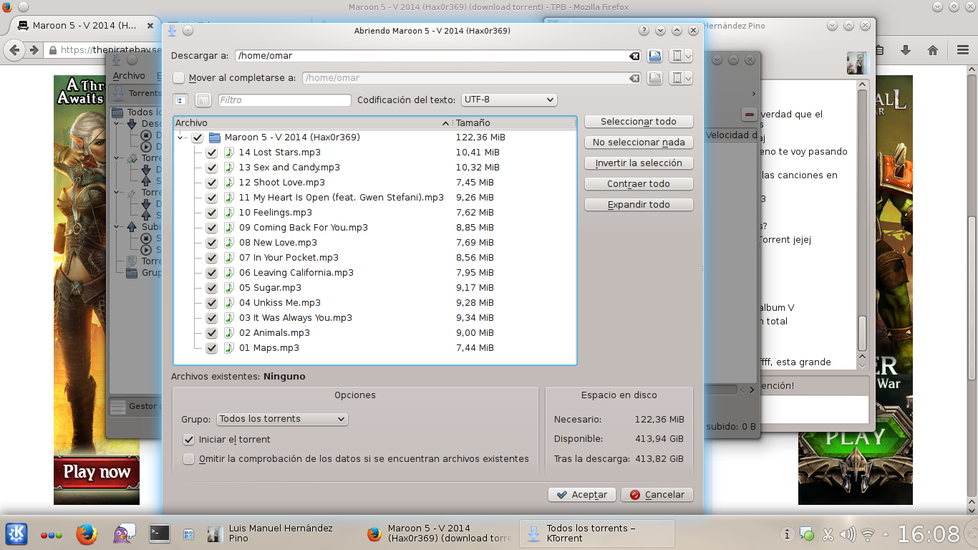This screenshot has height=550, width=978.
Task: Browse for download folder next to Descargar a
Action: tap(654, 56)
